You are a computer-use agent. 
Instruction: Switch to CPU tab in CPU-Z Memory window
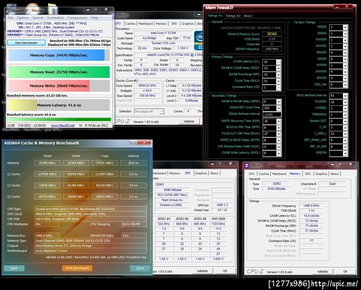[251, 174]
